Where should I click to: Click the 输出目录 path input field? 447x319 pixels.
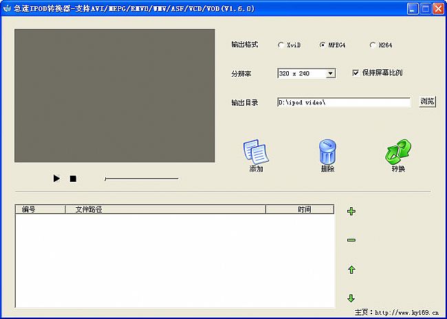tap(344, 102)
